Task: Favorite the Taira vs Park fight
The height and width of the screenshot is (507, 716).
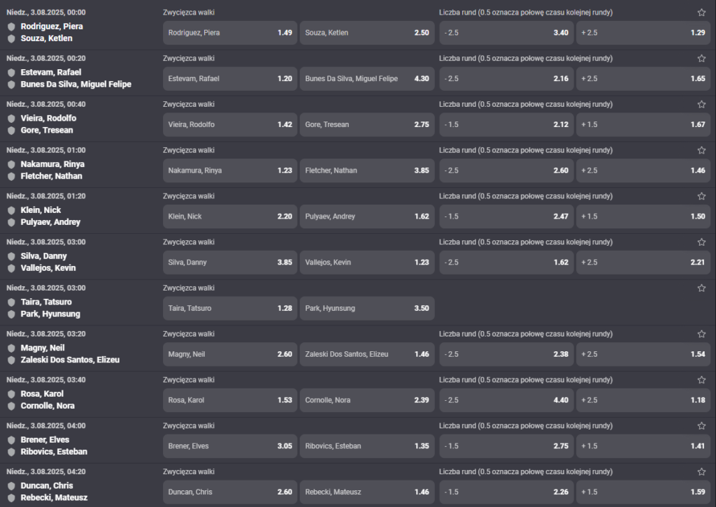Action: (701, 288)
